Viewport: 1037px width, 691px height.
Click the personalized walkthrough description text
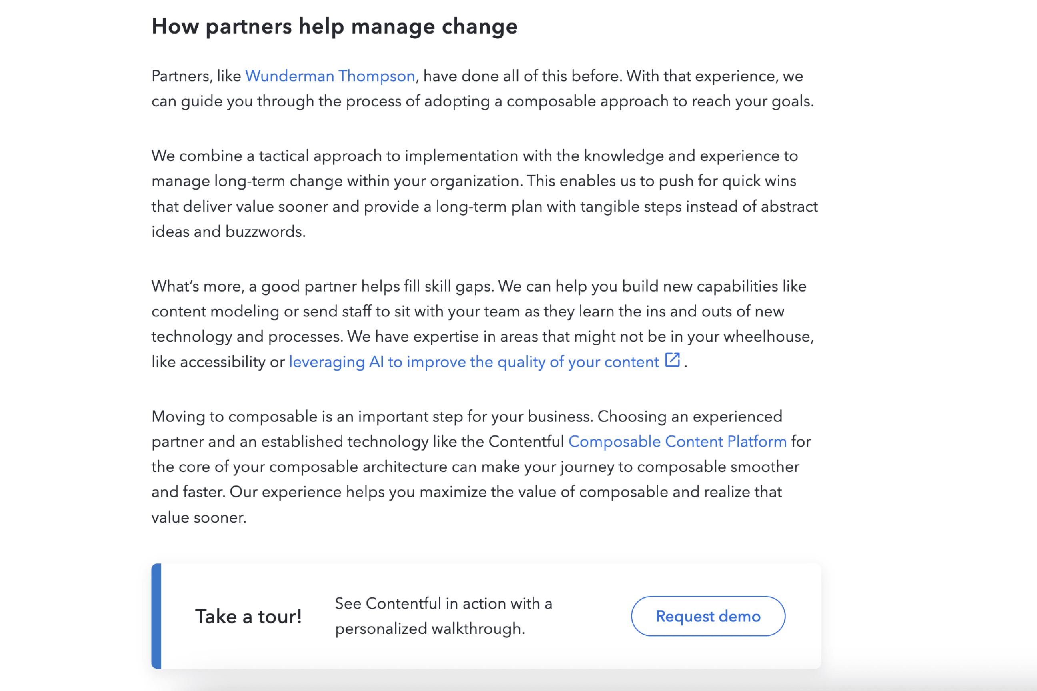(x=443, y=616)
